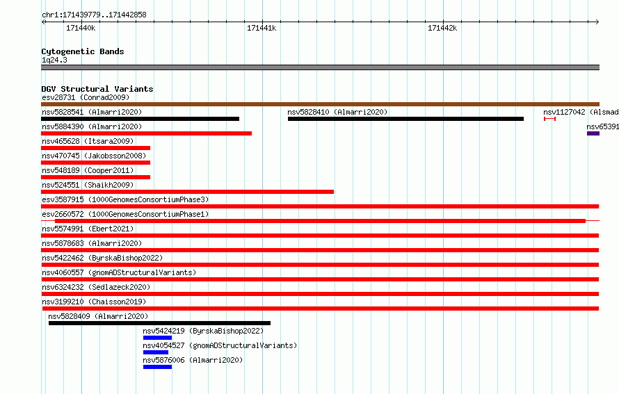This screenshot has width=619, height=394.
Task: Open nsv5424219 (ByrskaBishop2022) label
Action: [x=203, y=331]
